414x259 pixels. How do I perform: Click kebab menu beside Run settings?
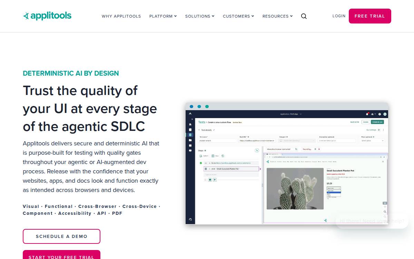pyautogui.click(x=383, y=130)
